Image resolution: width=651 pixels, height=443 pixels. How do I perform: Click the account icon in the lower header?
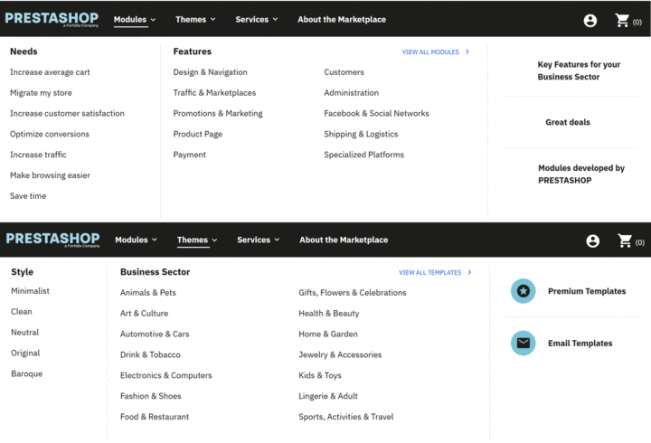(592, 240)
